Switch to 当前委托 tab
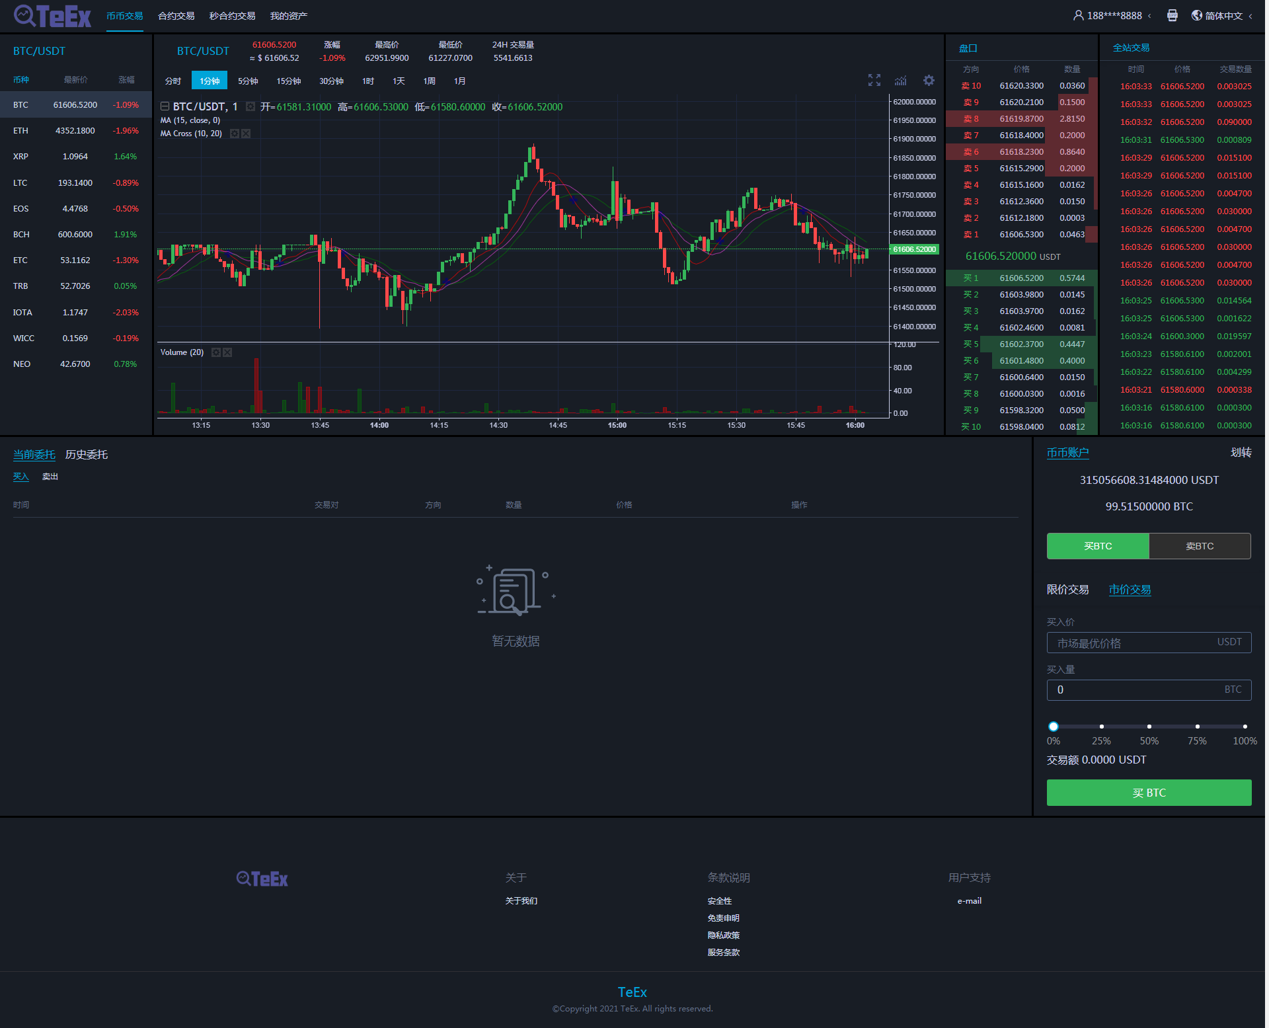 [x=34, y=455]
